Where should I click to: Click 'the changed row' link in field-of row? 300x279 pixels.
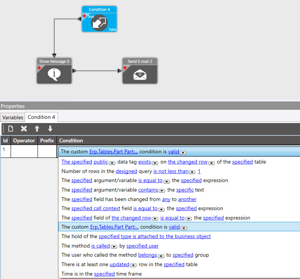coord(131,218)
